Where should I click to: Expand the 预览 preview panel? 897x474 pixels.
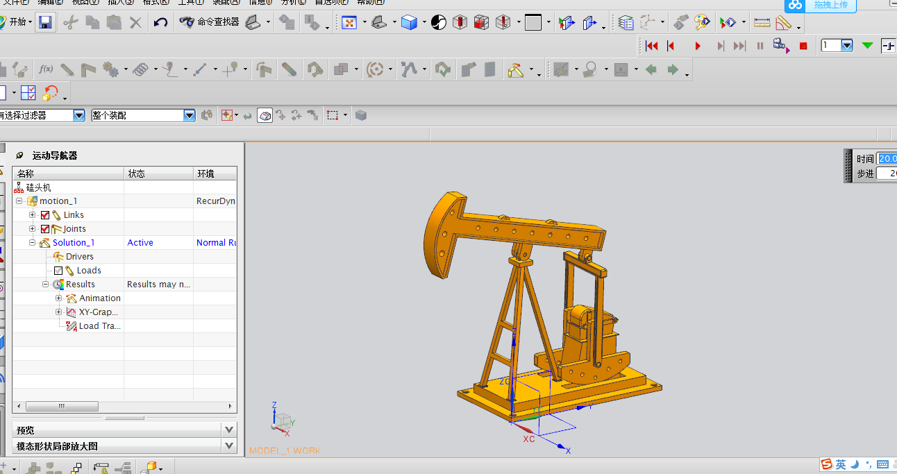pyautogui.click(x=229, y=430)
